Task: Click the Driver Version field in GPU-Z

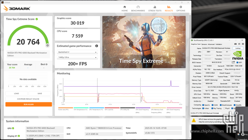Action: click(x=222, y=87)
